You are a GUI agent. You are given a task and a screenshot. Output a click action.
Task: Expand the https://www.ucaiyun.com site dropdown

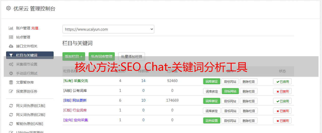108,29
